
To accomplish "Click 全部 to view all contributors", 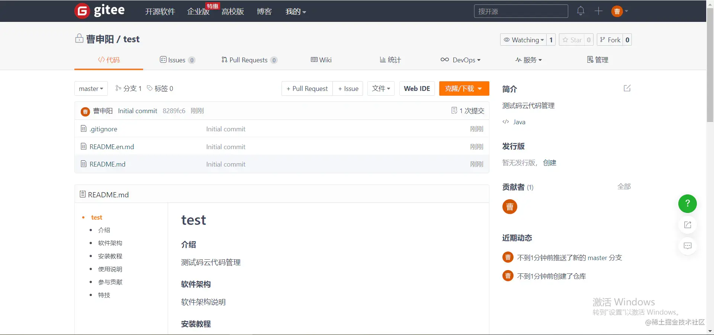I will (x=624, y=187).
